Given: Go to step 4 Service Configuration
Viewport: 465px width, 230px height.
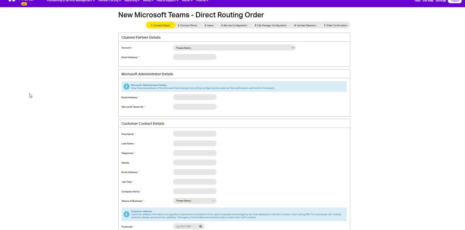Looking at the screenshot, I should [234, 25].
